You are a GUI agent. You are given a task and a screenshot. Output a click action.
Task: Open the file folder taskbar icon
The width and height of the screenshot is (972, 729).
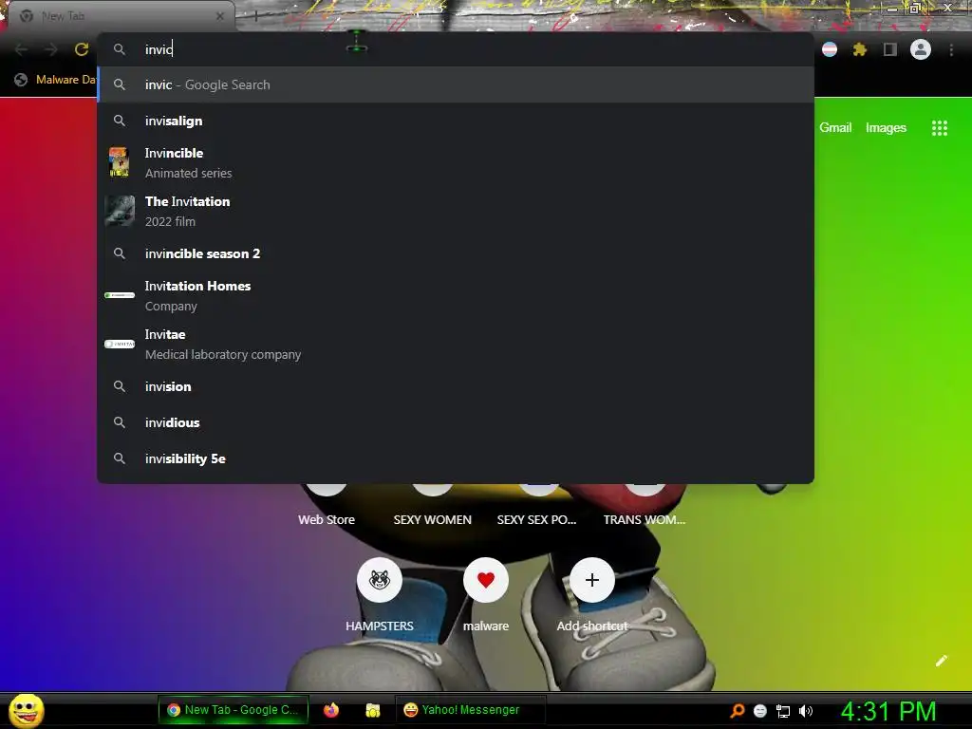pos(372,710)
